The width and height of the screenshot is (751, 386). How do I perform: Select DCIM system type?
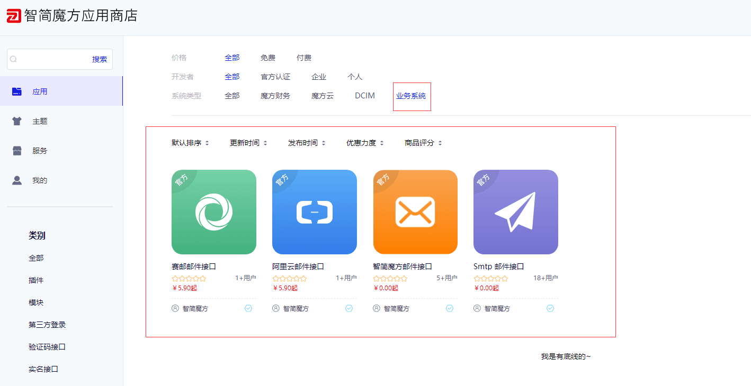[x=365, y=96]
